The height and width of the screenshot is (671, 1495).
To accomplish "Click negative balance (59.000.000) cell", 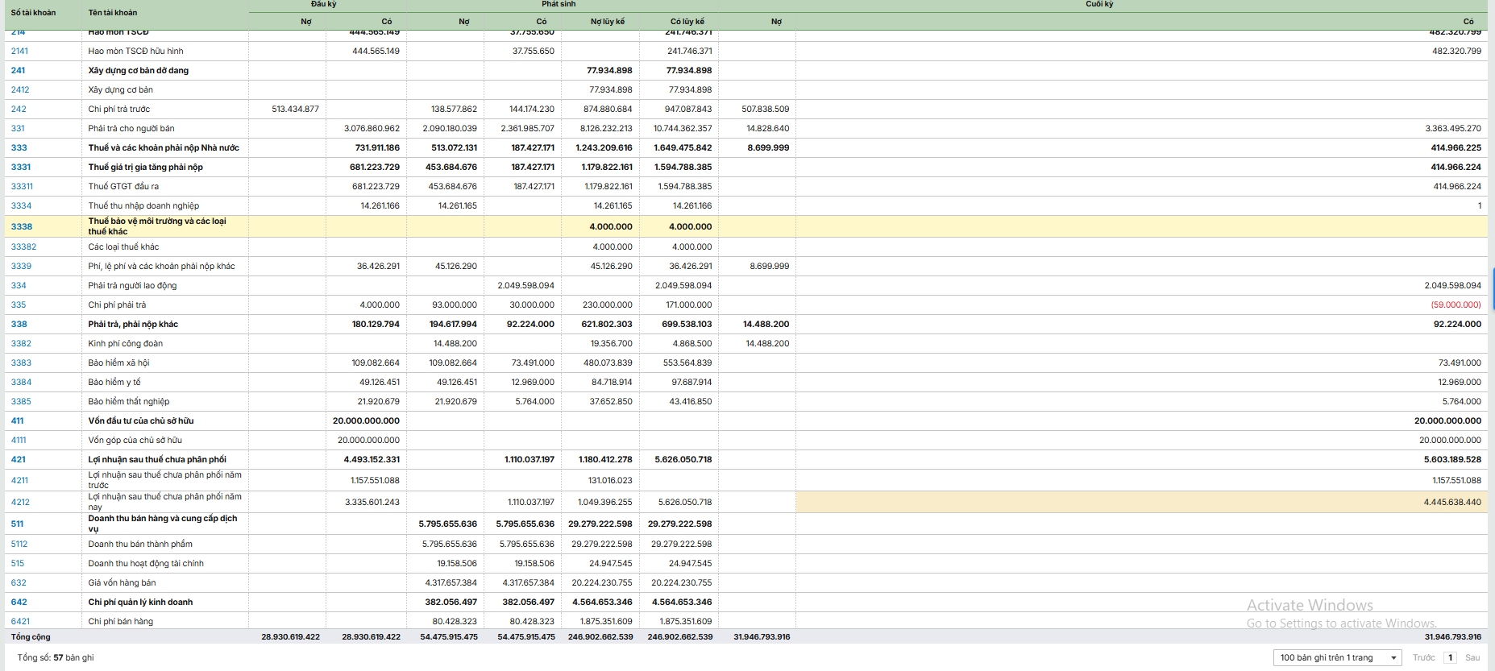I will coord(1456,305).
